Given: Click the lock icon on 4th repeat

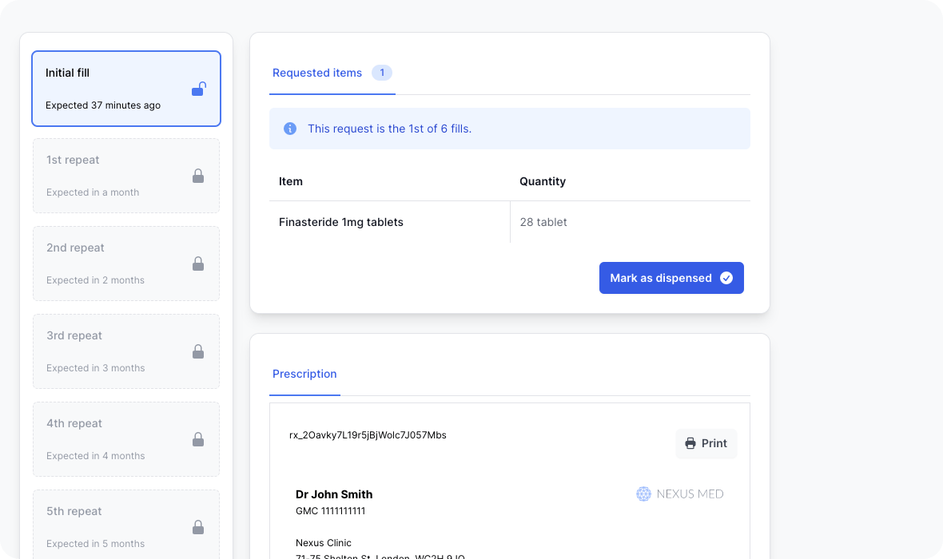Looking at the screenshot, I should coord(198,439).
